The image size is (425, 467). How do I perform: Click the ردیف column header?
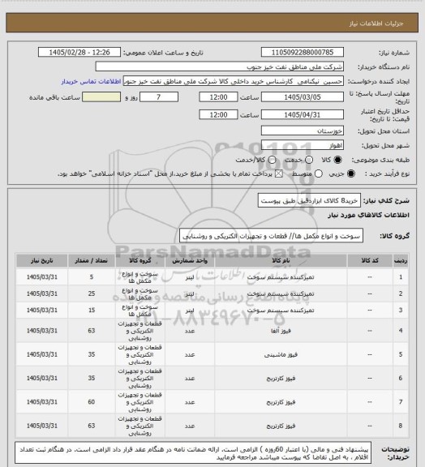coord(401,260)
